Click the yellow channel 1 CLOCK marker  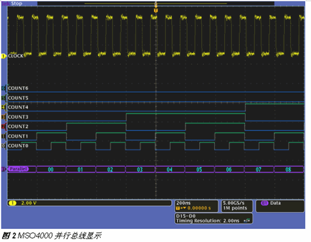pos(3,56)
